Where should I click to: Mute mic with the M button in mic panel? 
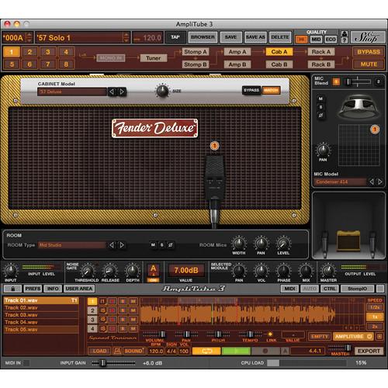tap(320, 99)
